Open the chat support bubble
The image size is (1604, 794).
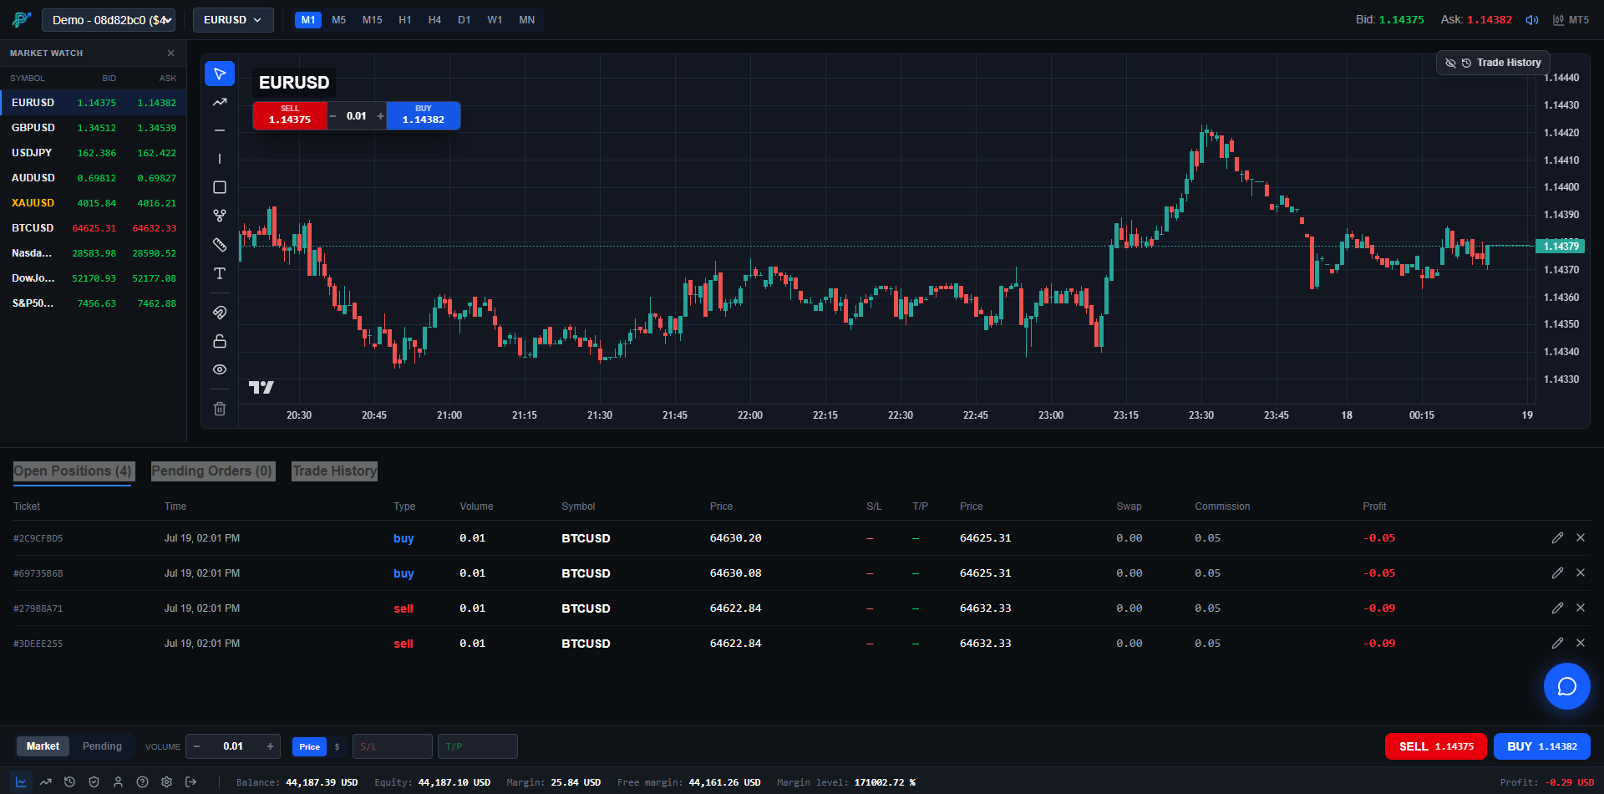(x=1567, y=686)
